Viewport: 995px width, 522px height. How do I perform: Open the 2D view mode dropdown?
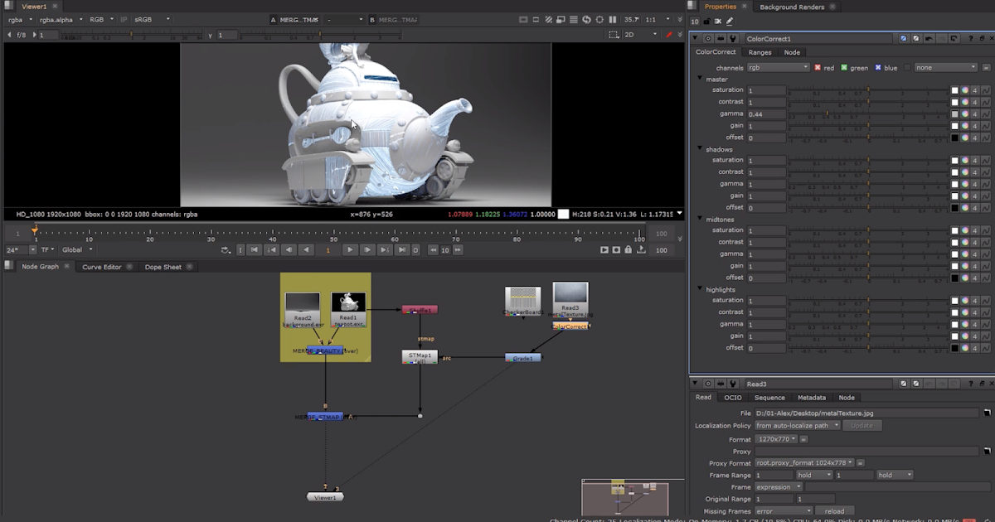[x=641, y=35]
